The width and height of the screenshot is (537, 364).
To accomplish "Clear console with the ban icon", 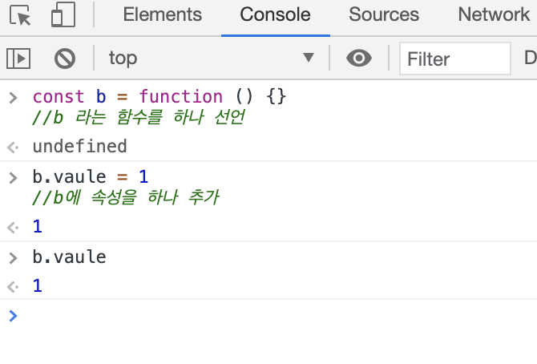I will pyautogui.click(x=65, y=58).
